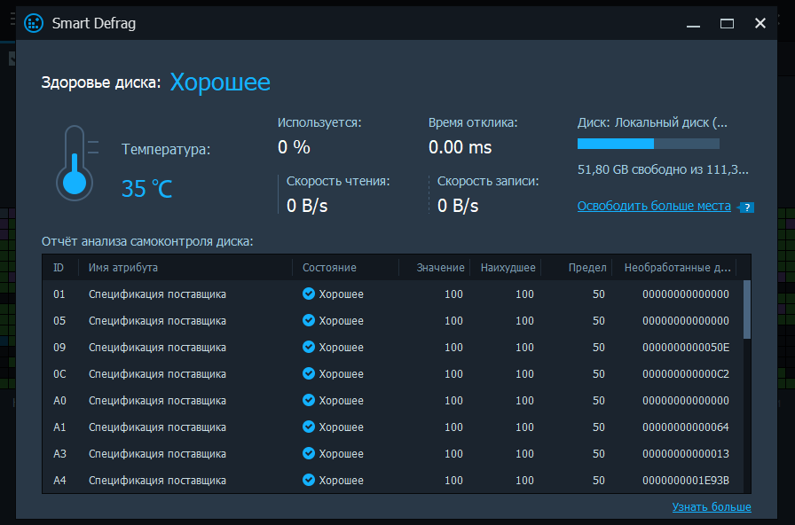Click the '0 %' usage value
The width and height of the screenshot is (795, 525).
click(x=294, y=147)
